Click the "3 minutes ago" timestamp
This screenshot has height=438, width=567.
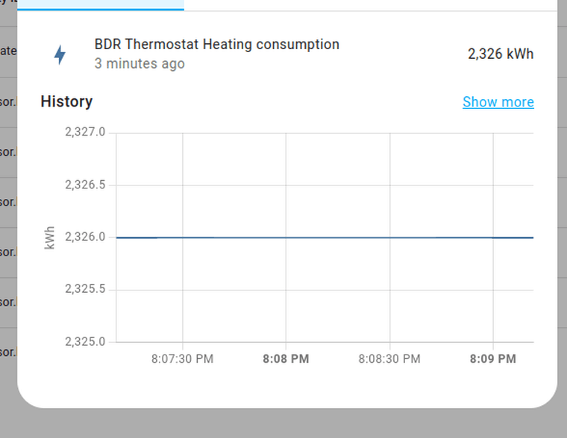[140, 63]
